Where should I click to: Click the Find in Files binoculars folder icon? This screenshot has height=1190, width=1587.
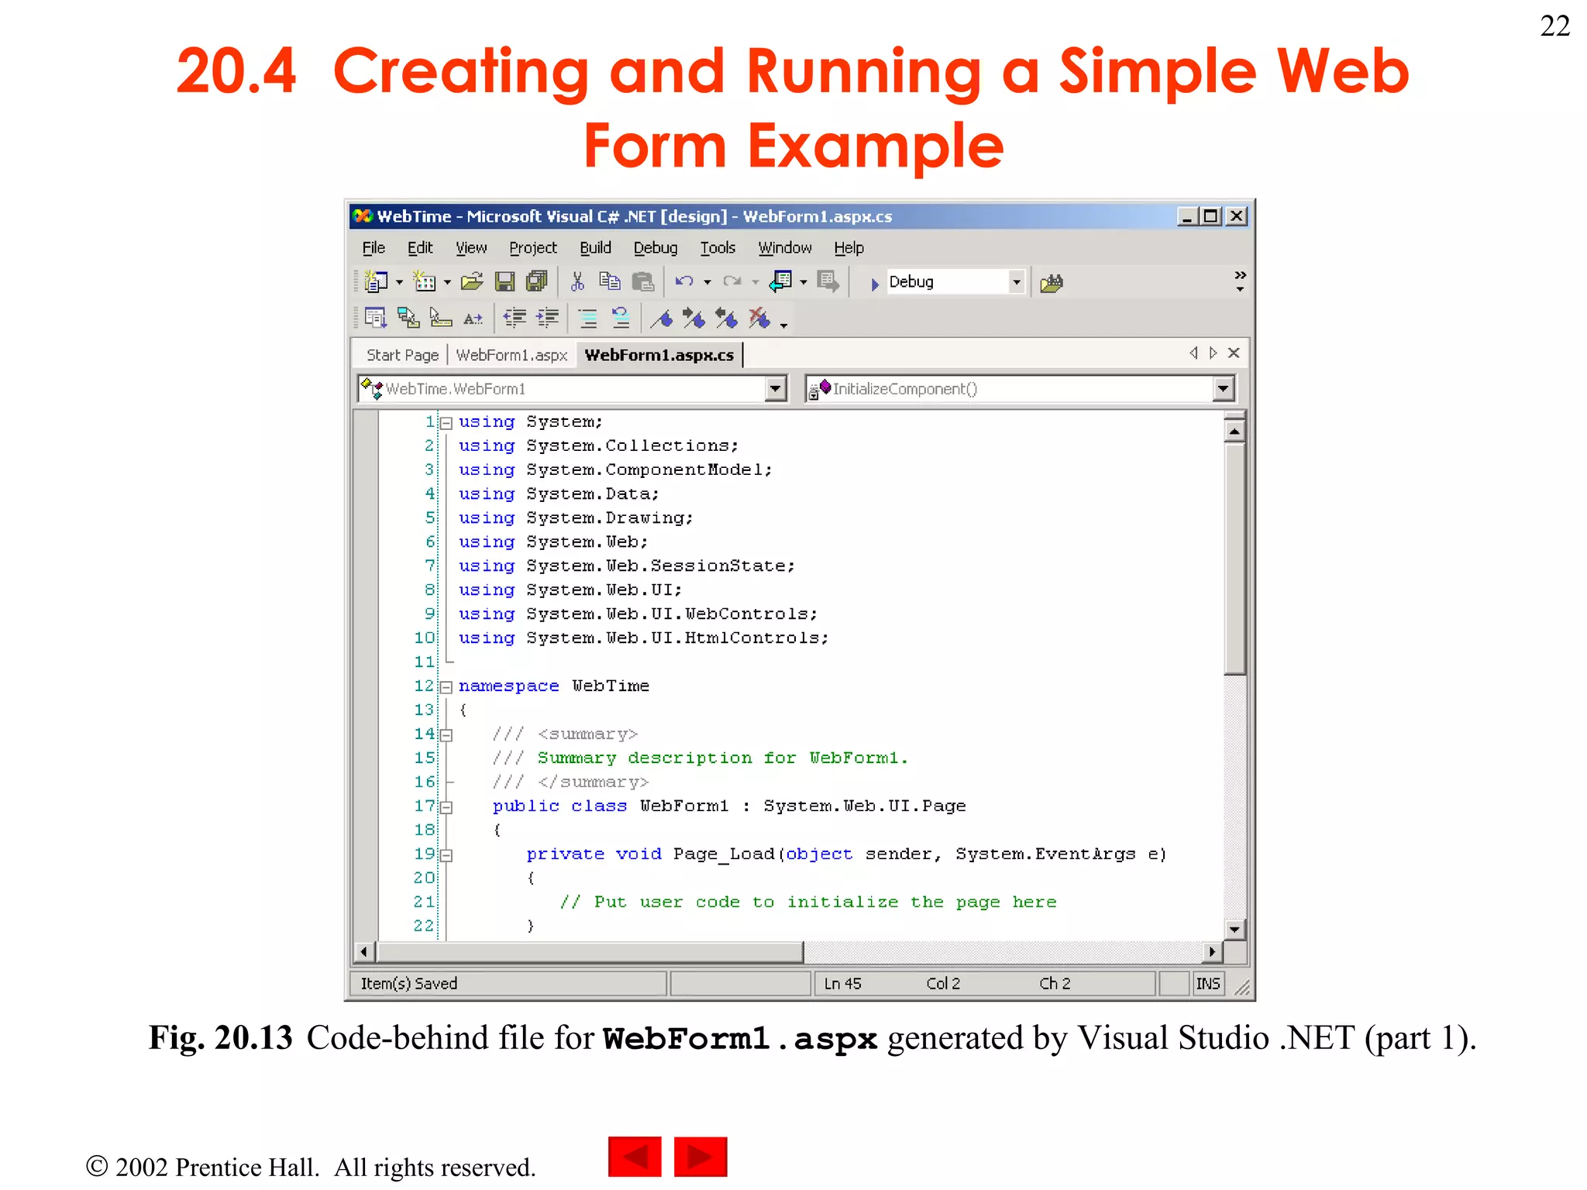1052,284
